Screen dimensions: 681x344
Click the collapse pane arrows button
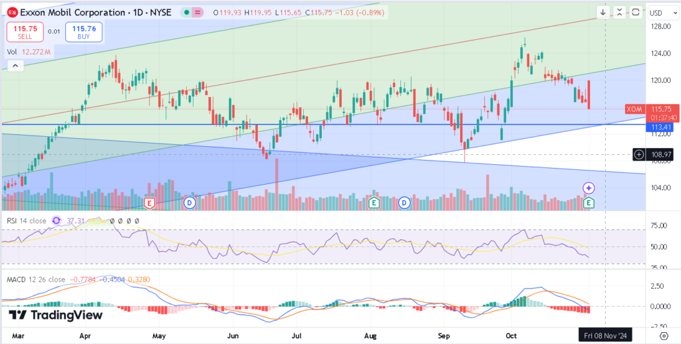tap(619, 13)
